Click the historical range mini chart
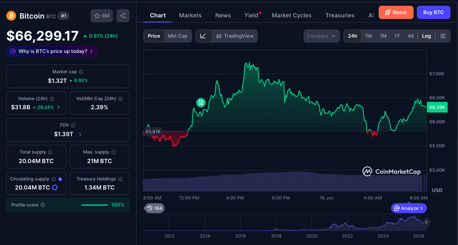 click(x=285, y=223)
